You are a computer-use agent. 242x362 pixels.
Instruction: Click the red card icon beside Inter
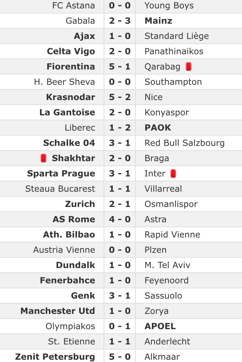coord(174,174)
